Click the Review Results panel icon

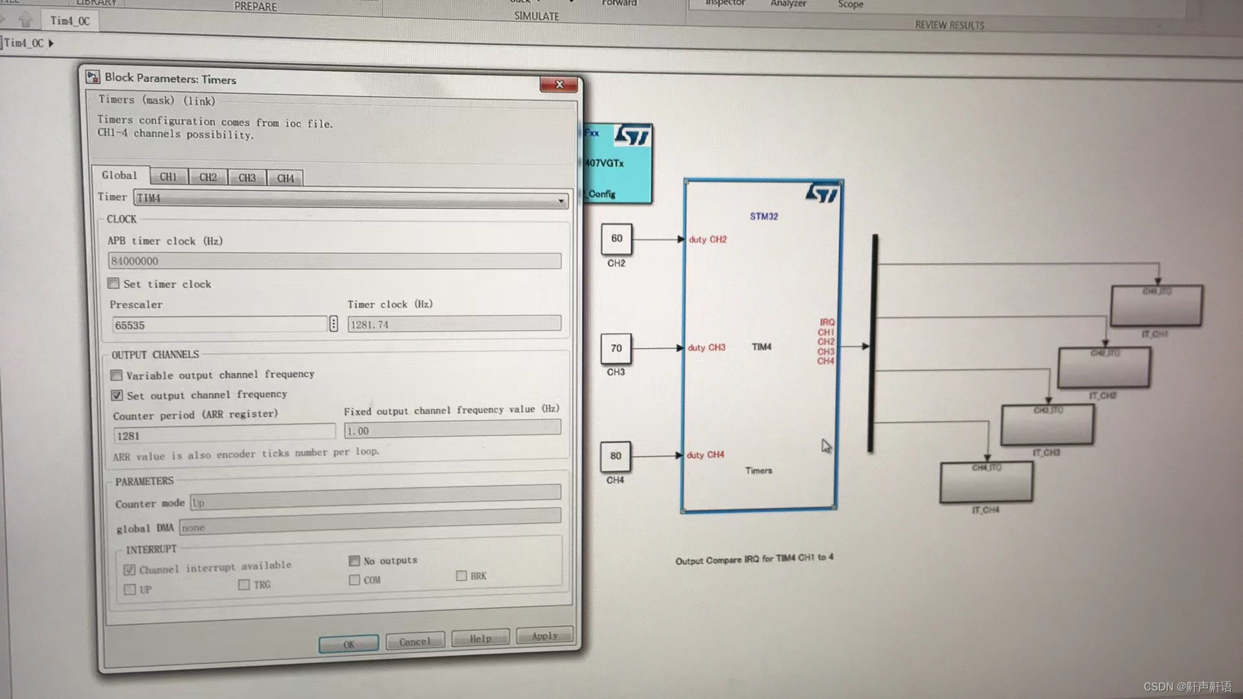click(x=949, y=24)
